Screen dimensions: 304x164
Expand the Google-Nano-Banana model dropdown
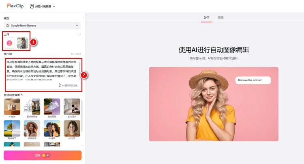42,26
